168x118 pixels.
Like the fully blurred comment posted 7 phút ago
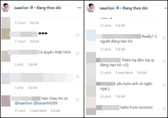[x=78, y=77]
